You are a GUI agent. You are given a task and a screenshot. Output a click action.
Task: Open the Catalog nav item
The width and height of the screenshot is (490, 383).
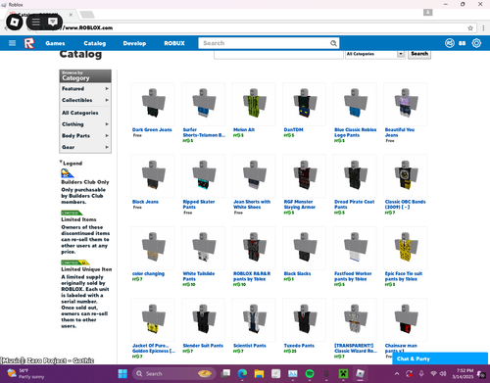[95, 43]
